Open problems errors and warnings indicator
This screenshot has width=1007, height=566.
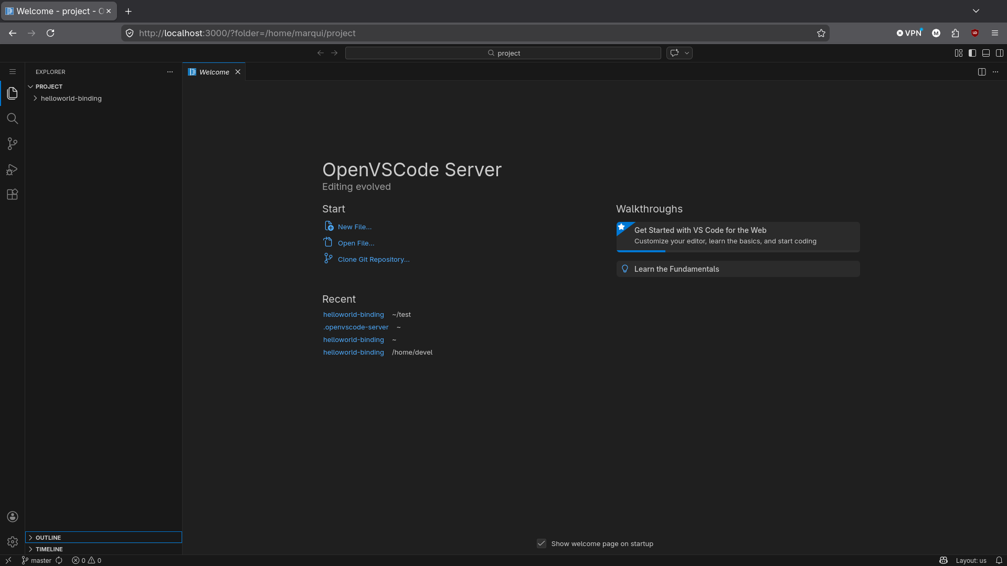click(87, 560)
